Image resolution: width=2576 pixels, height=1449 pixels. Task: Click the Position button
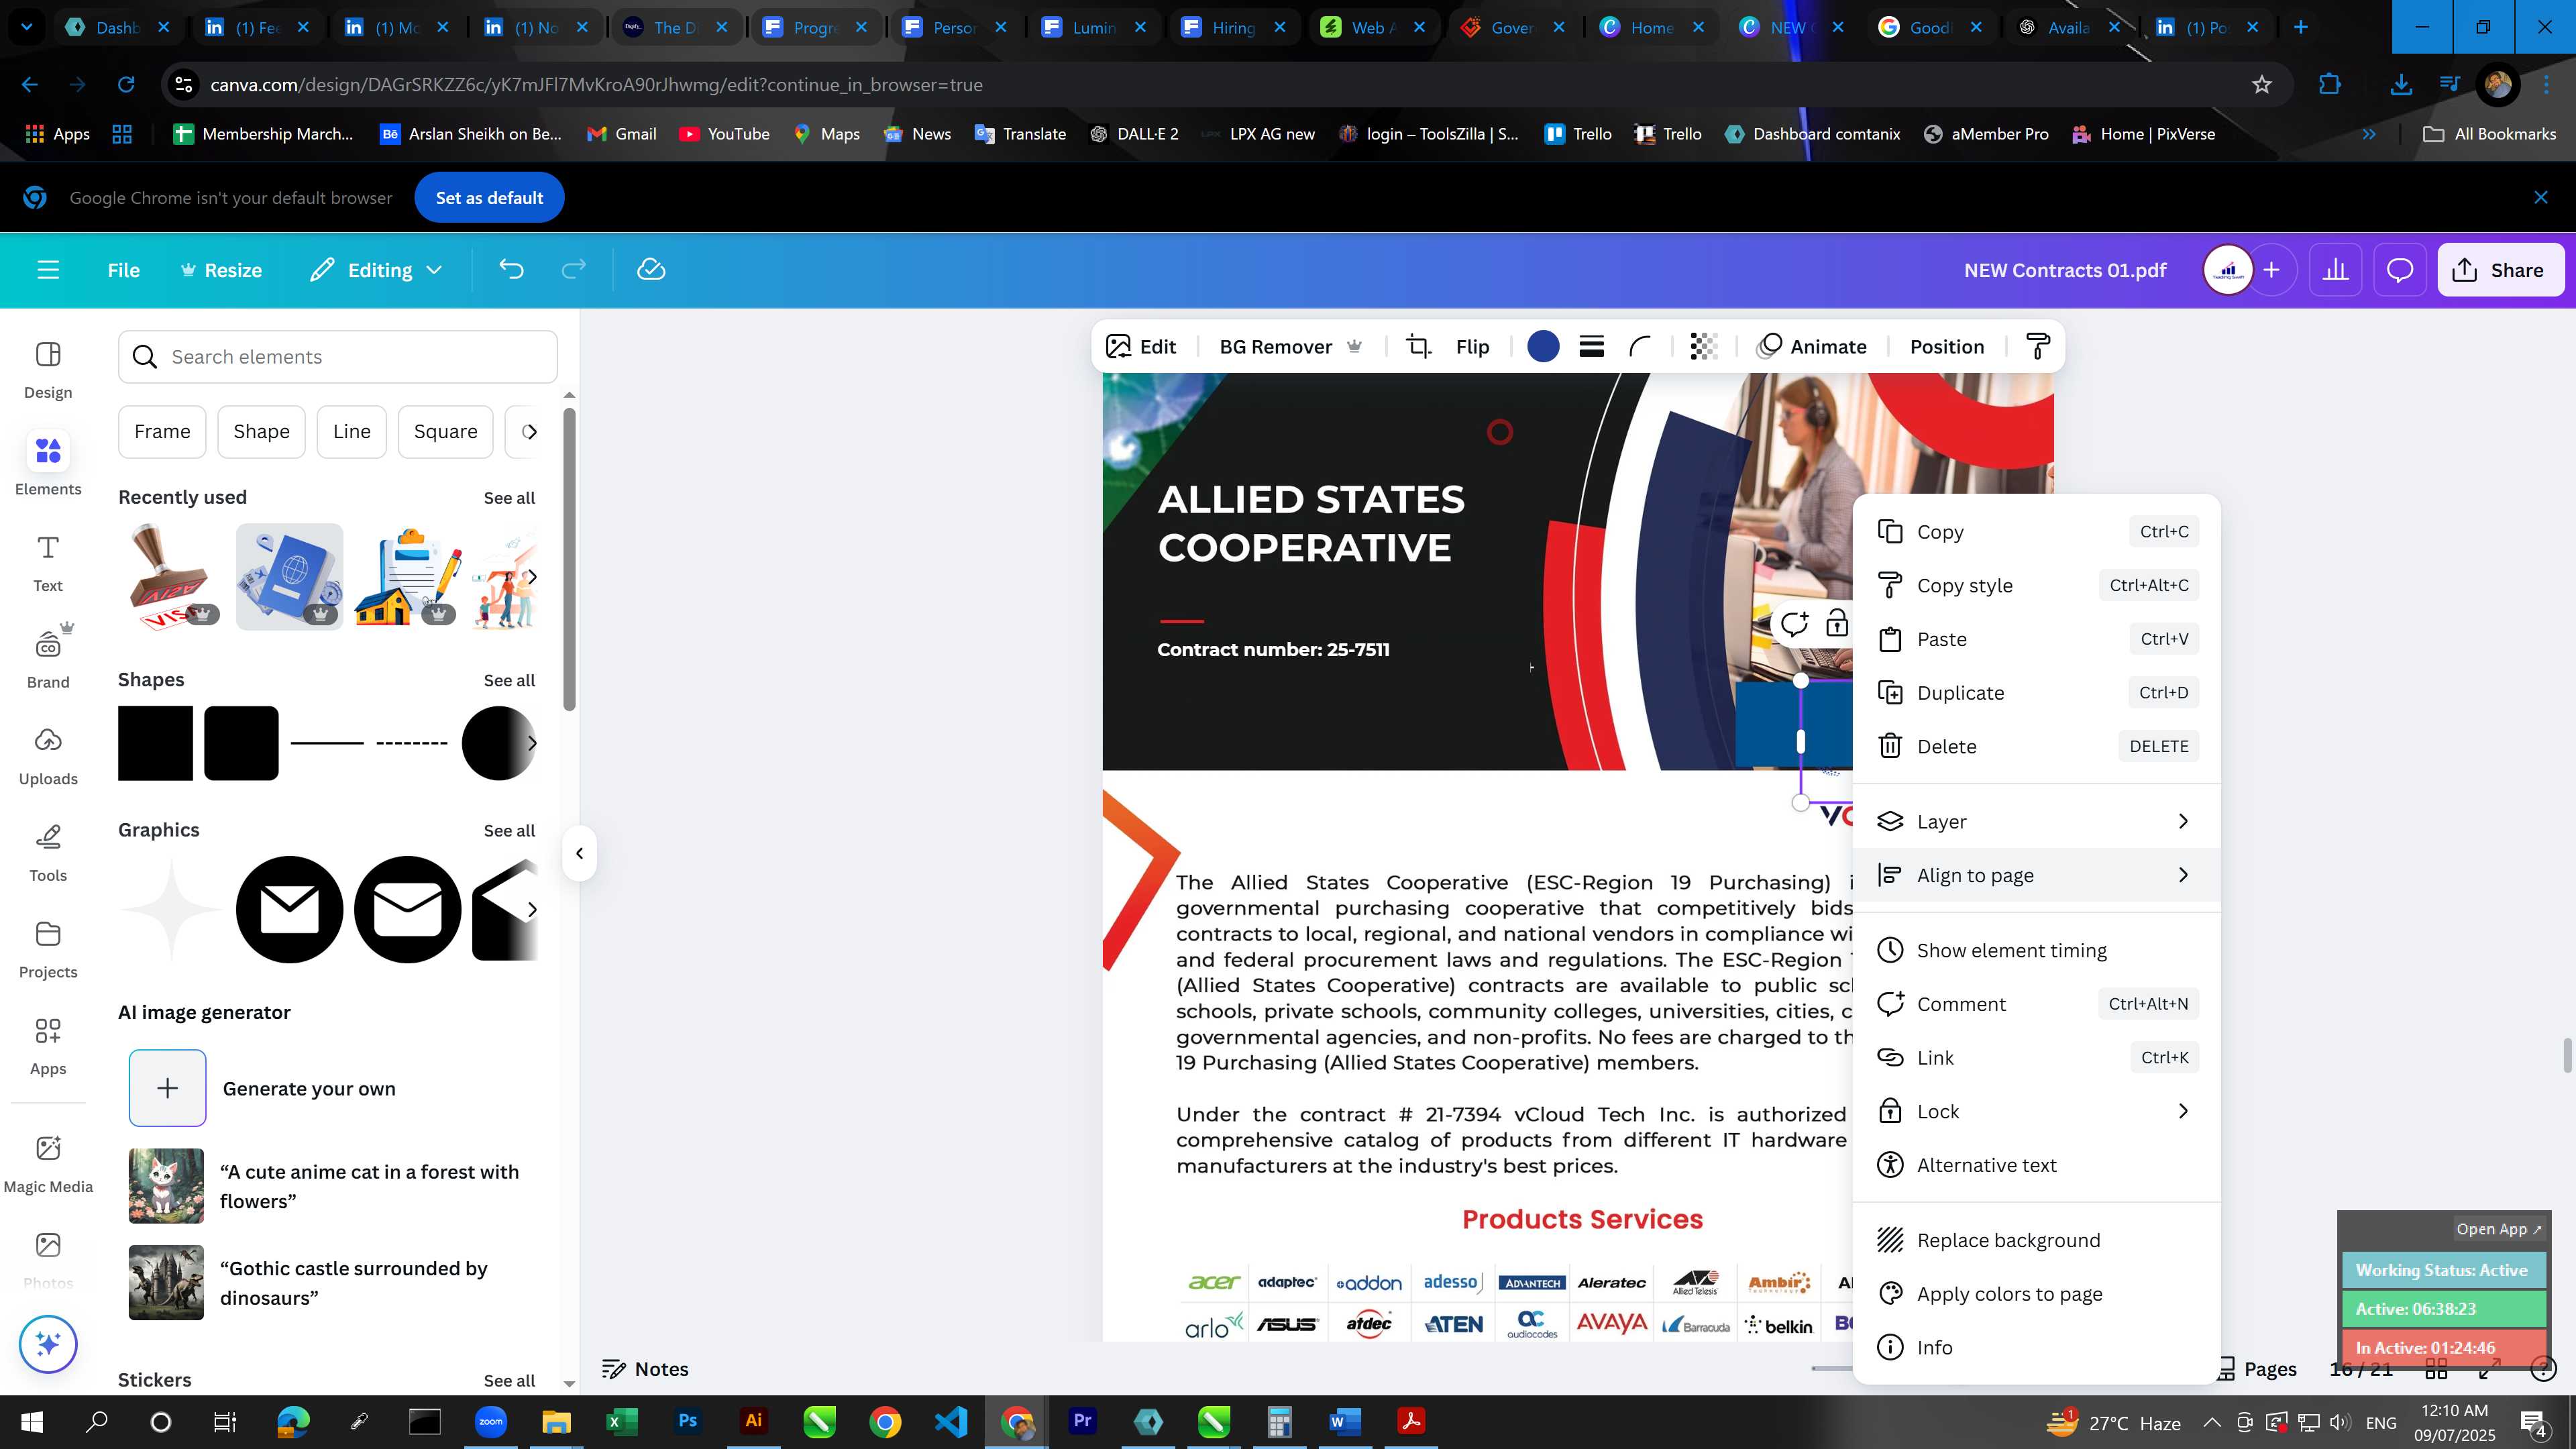click(x=1946, y=347)
